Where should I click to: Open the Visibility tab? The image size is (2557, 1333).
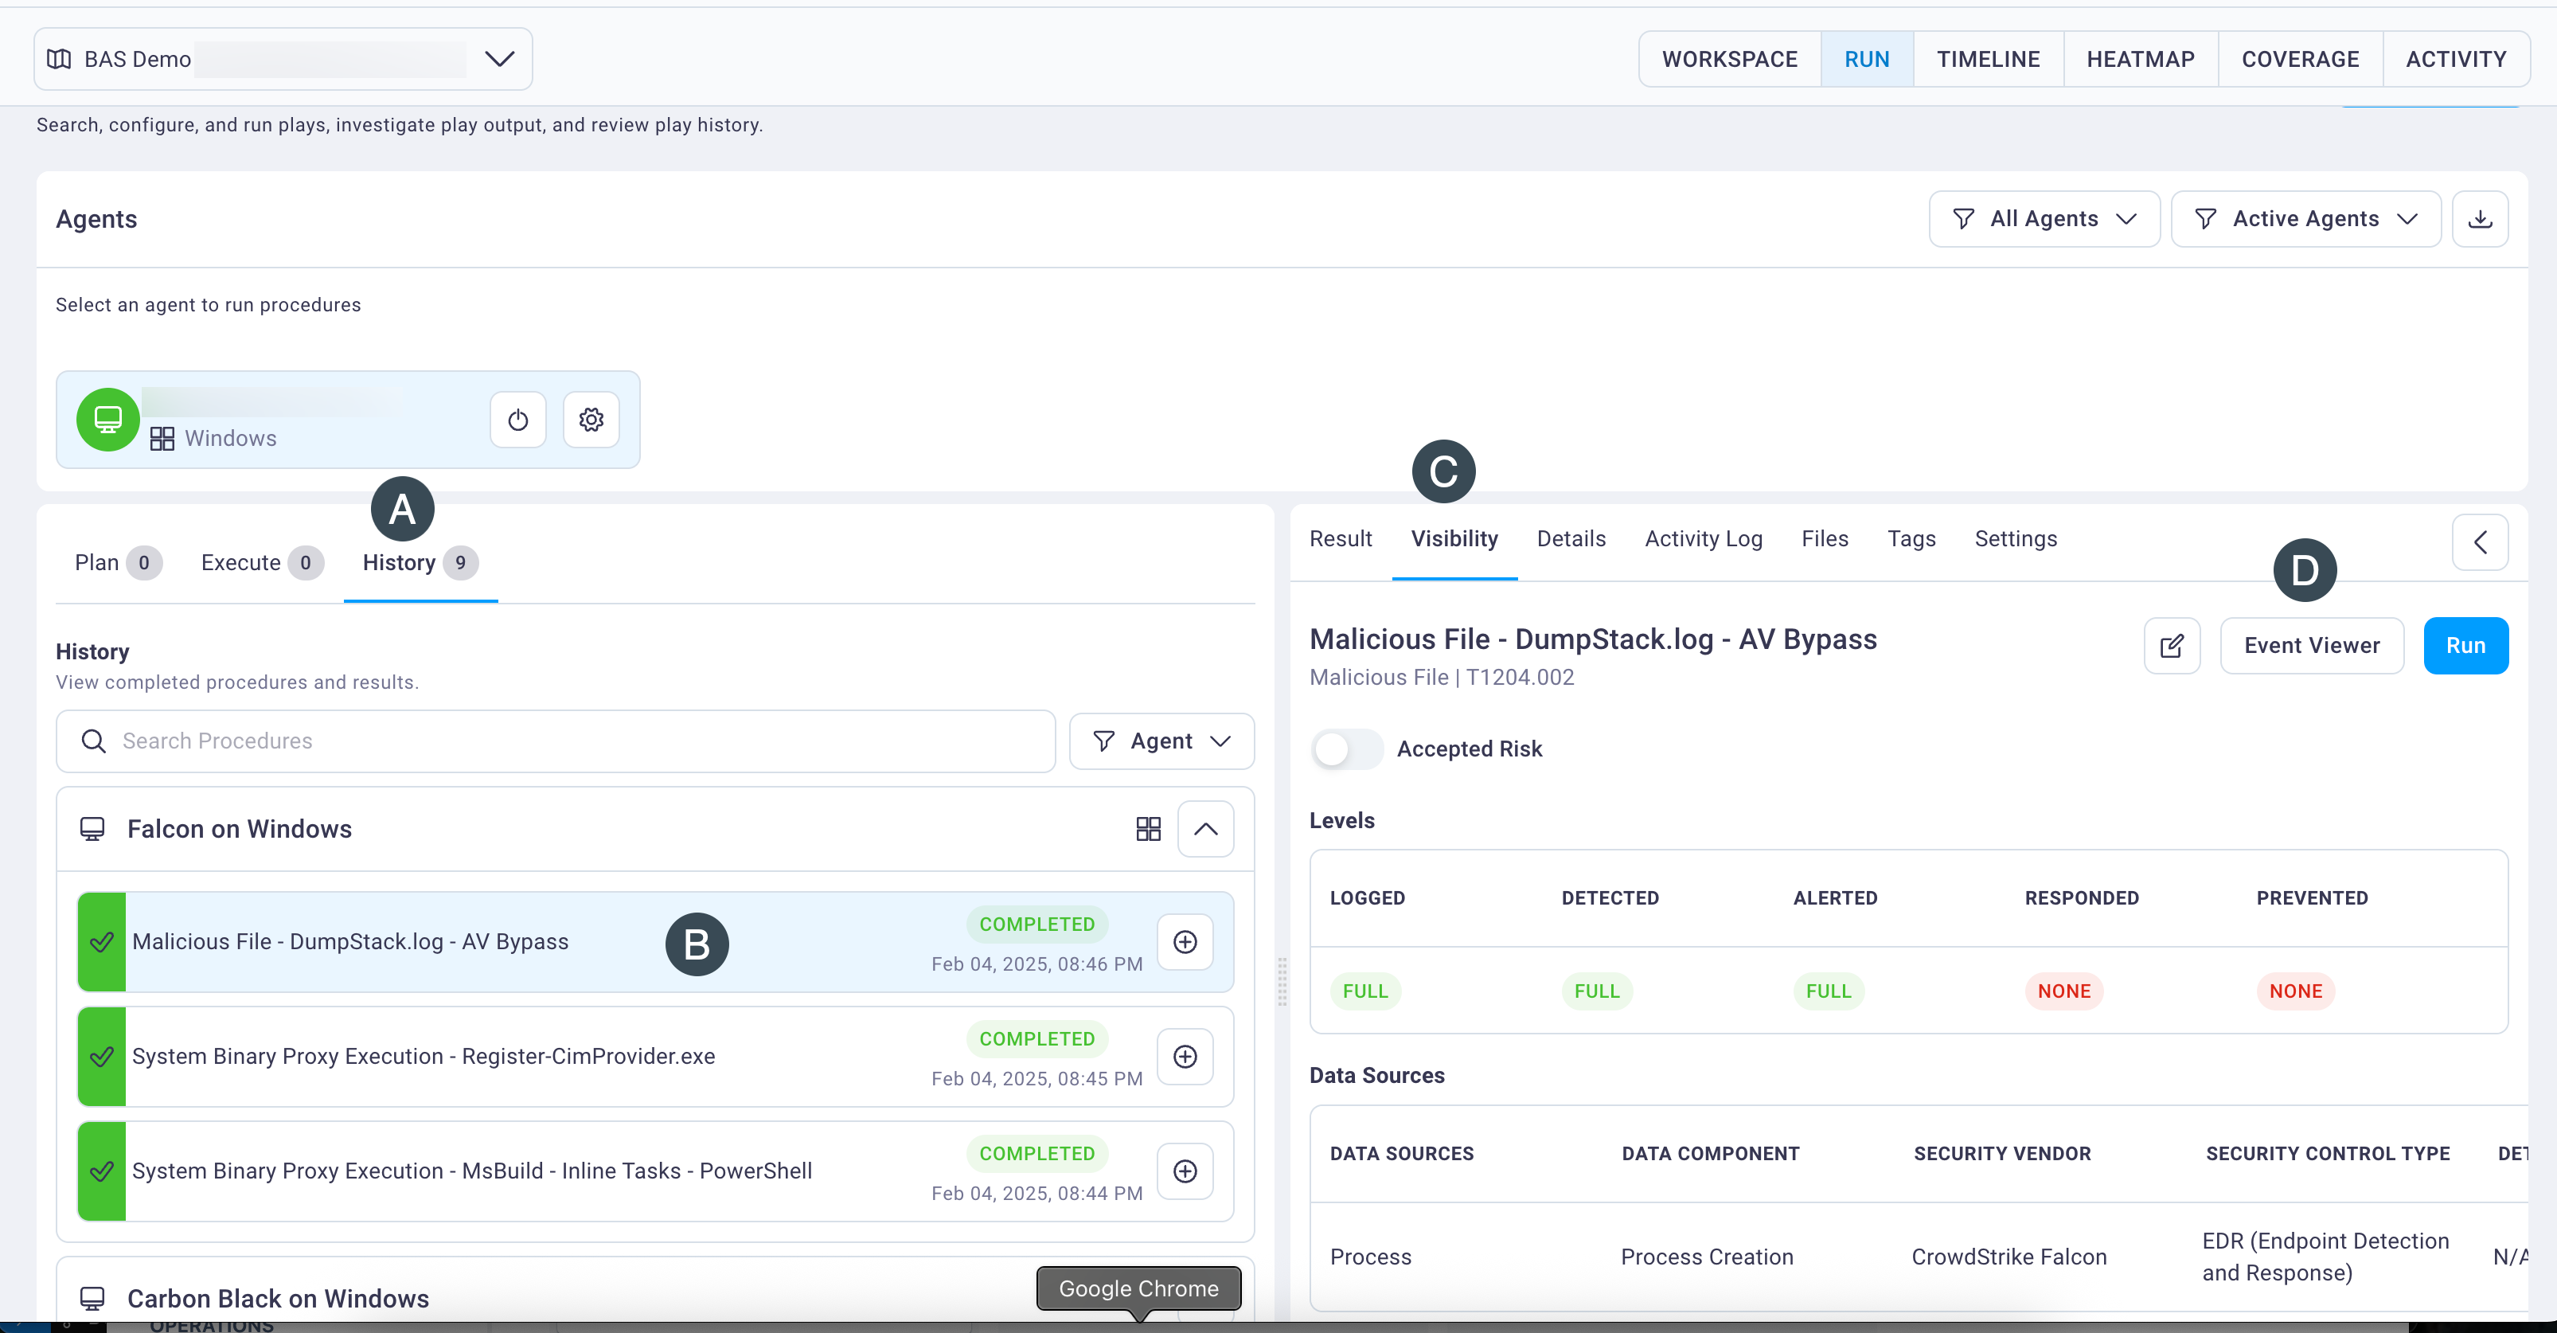coord(1454,539)
